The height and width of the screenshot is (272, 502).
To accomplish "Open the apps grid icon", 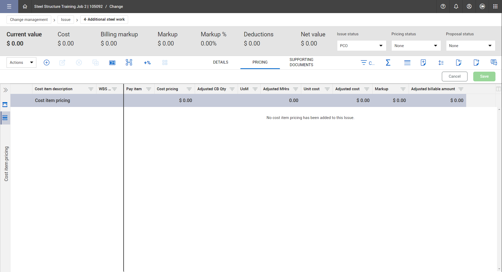I will coord(495,7).
